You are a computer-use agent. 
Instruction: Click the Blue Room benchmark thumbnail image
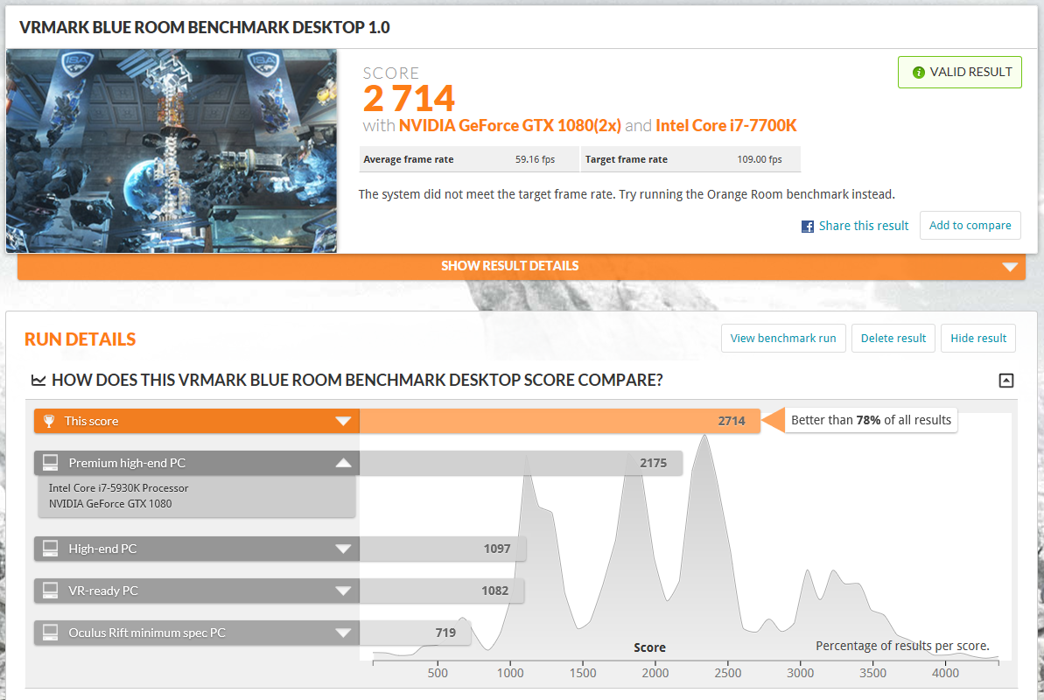(x=172, y=151)
